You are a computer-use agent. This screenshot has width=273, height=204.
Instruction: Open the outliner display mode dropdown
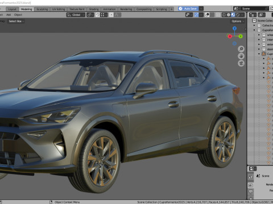262,15
